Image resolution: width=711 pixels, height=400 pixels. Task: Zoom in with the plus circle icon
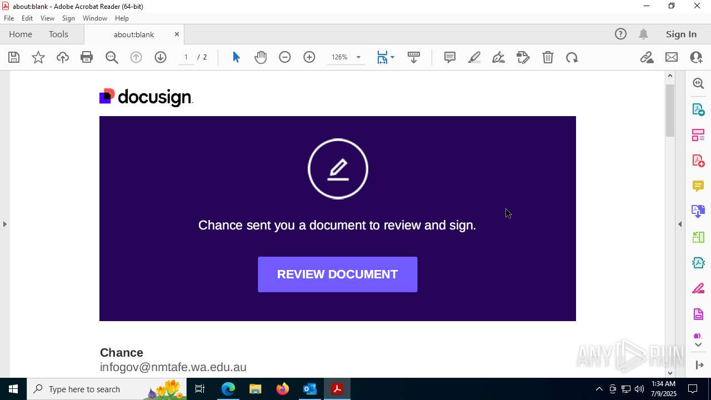click(x=309, y=57)
